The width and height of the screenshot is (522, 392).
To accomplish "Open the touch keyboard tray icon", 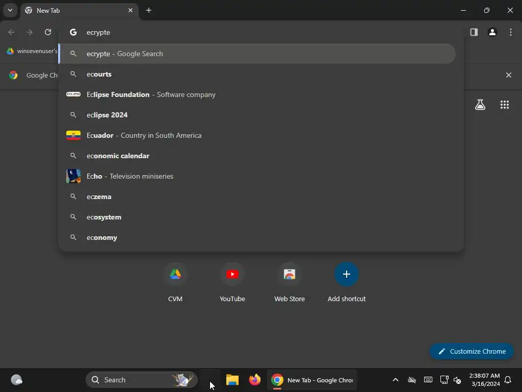I will pyautogui.click(x=428, y=380).
